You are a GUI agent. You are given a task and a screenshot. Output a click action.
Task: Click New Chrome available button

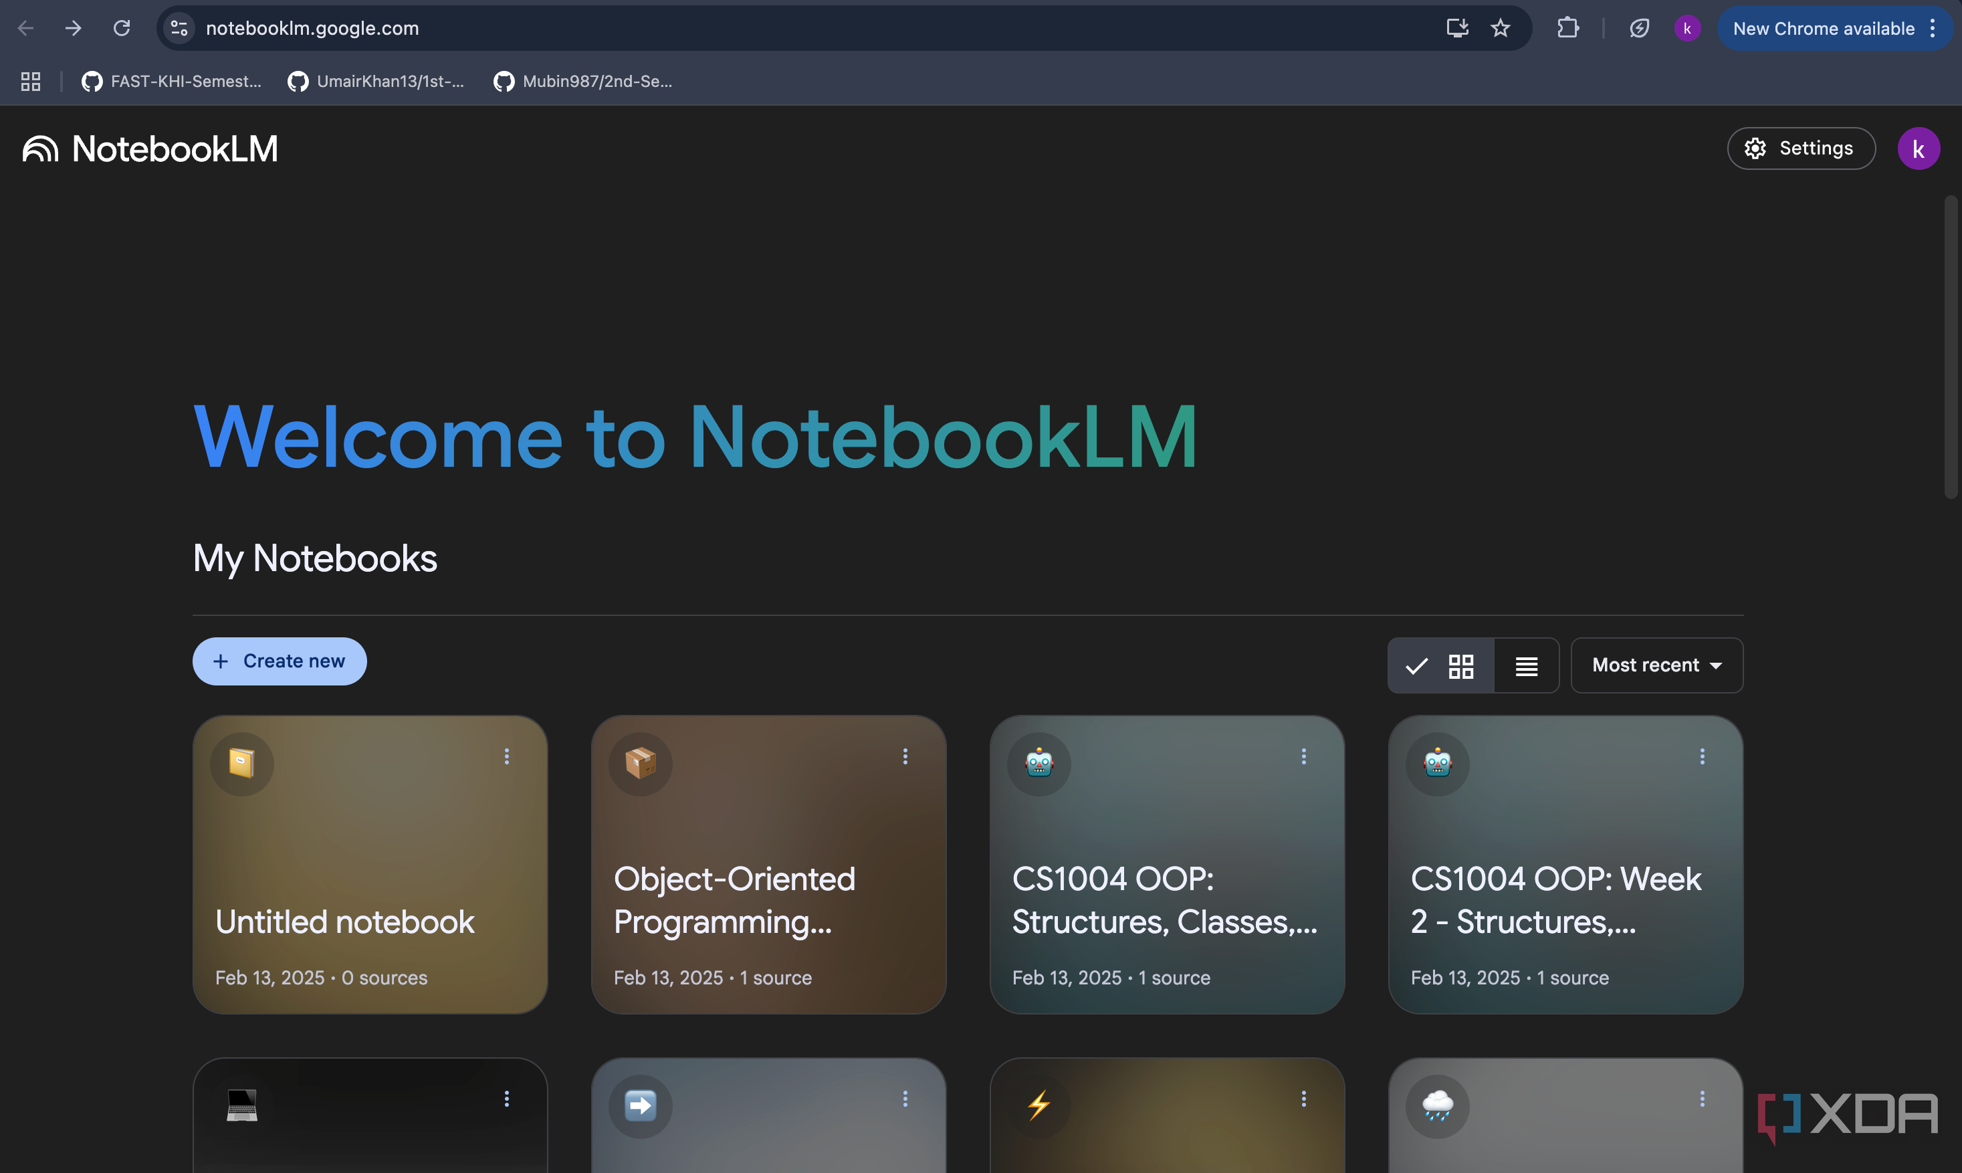1823,29
